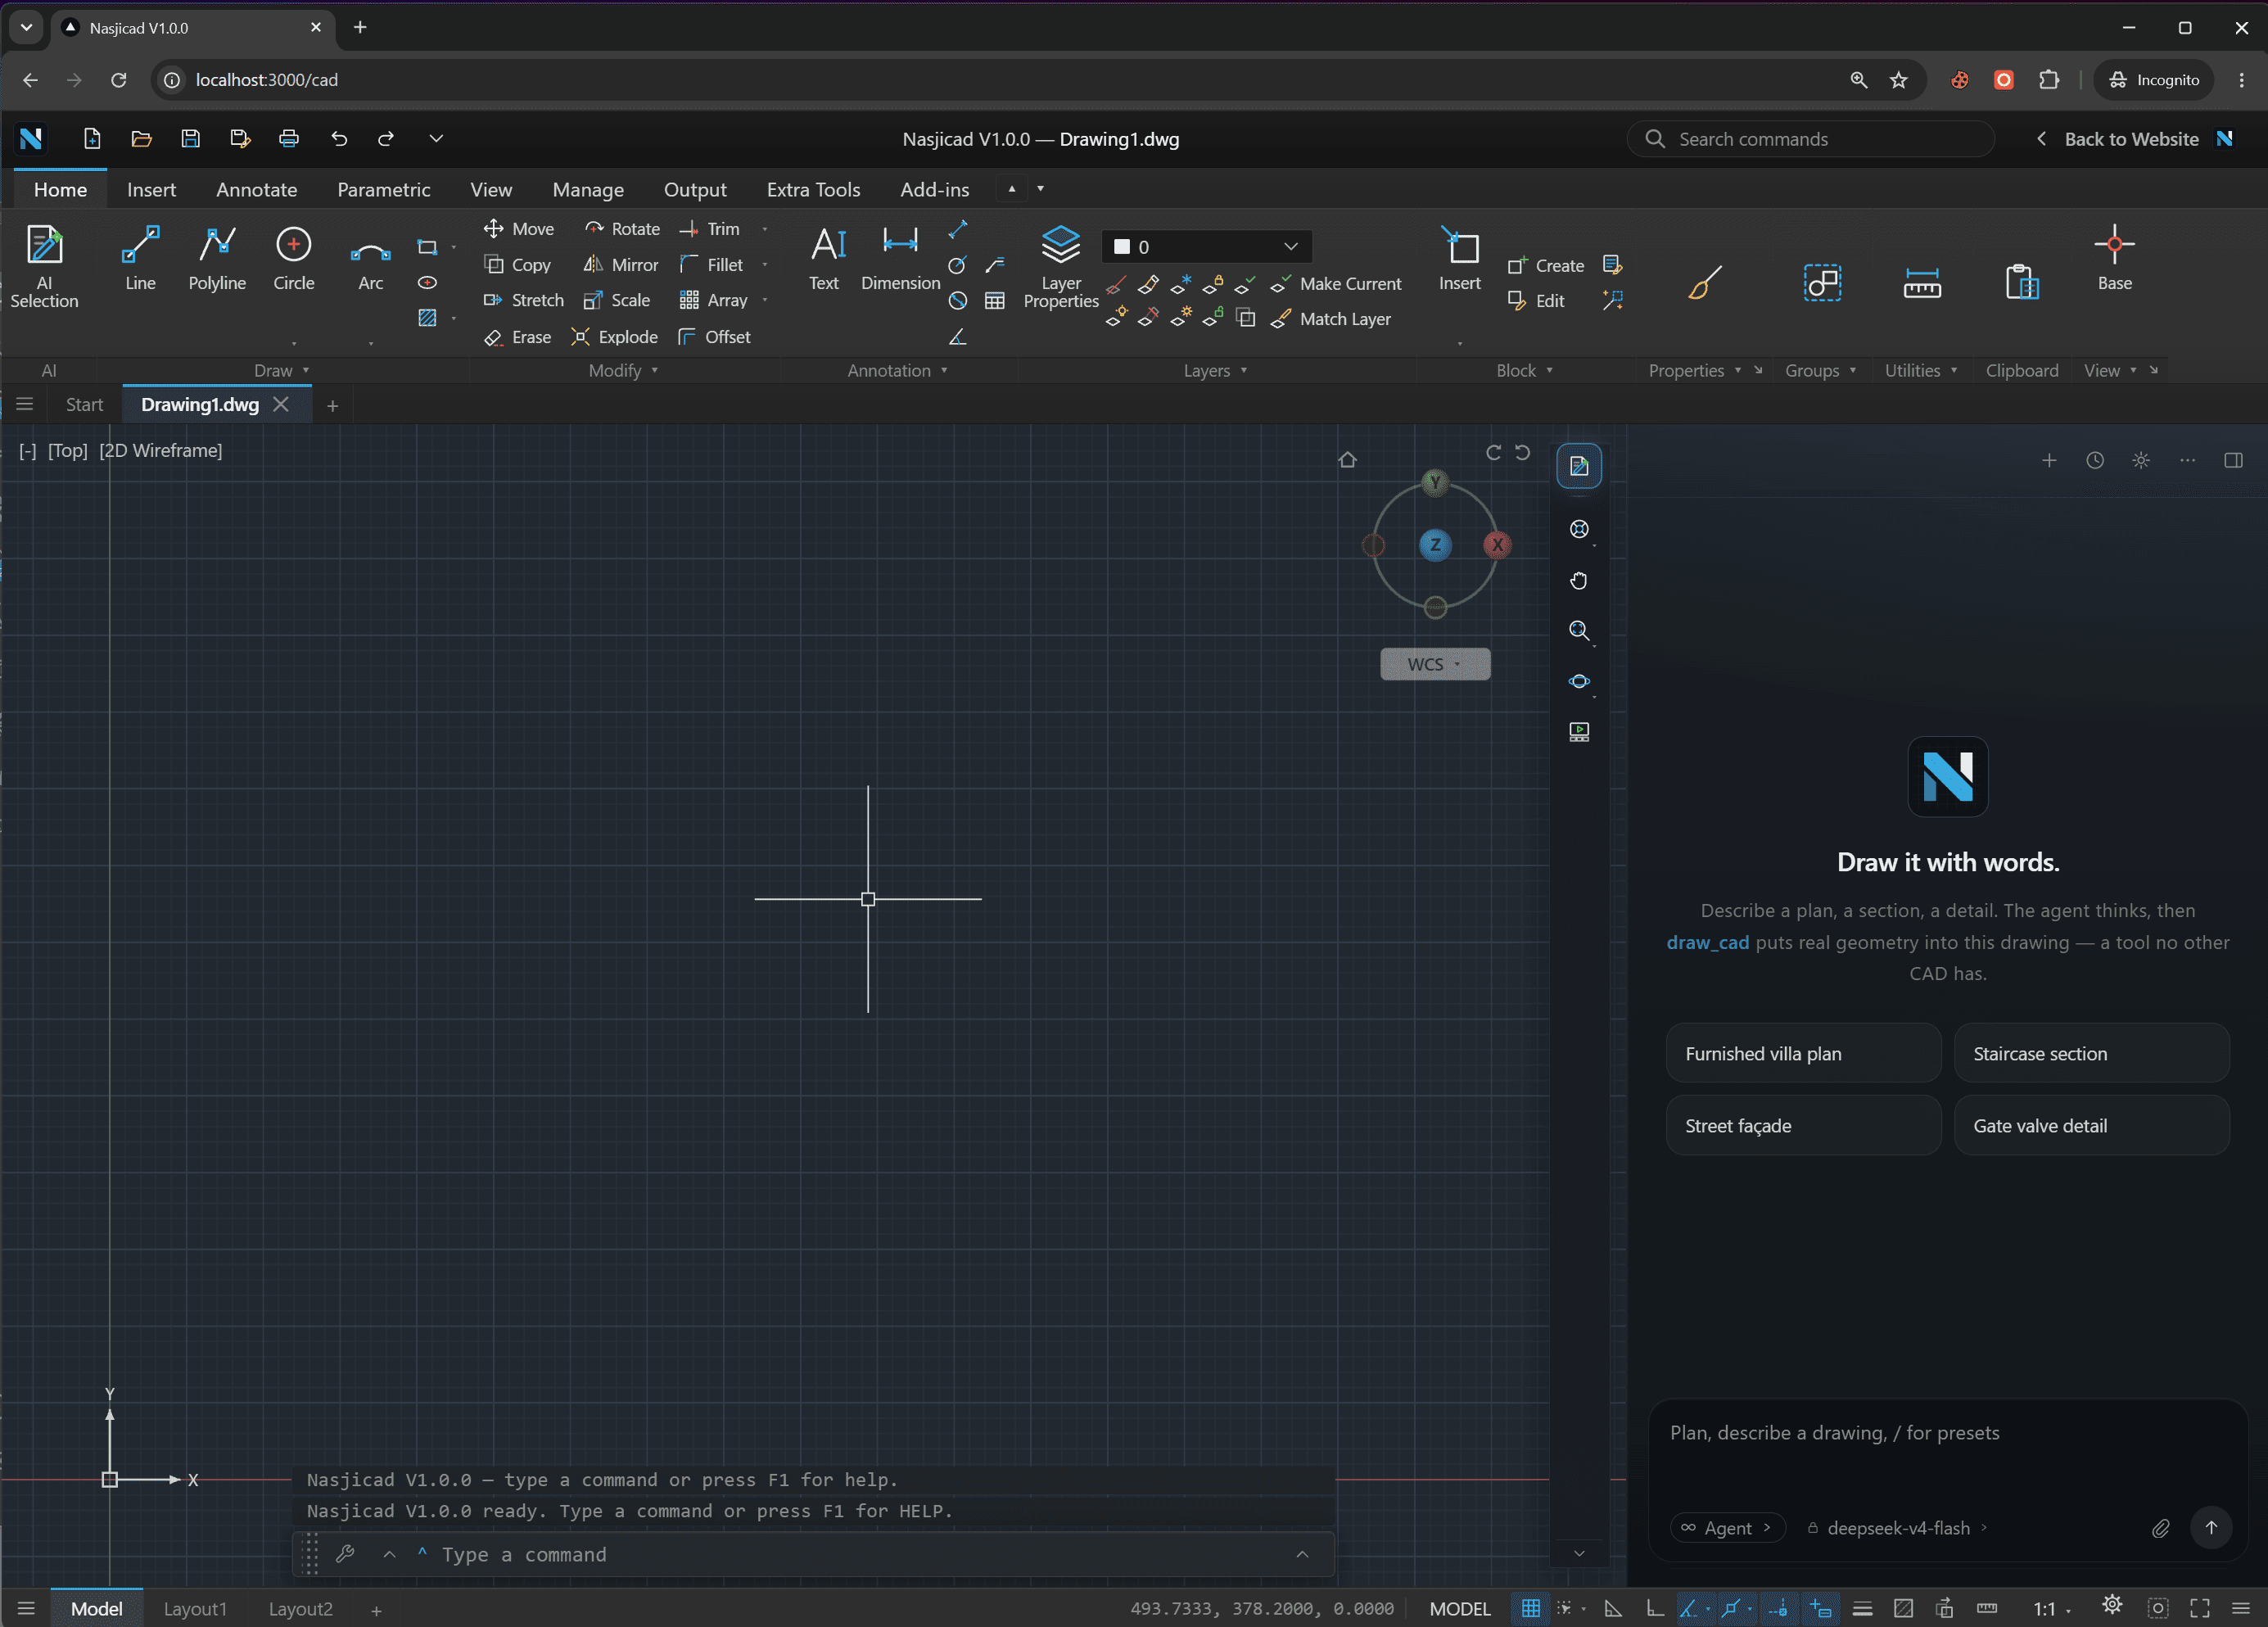Choose the Dimension tool
The image size is (2268, 1627).
click(900, 258)
